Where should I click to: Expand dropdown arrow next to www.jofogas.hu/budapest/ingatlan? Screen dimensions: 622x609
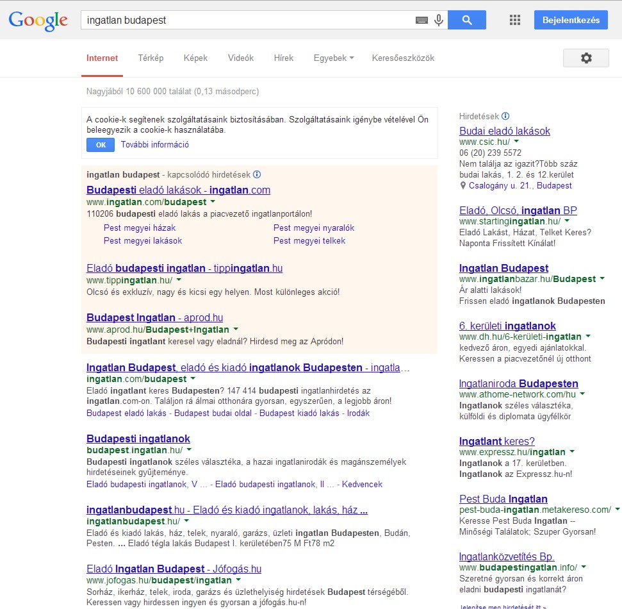click(238, 580)
